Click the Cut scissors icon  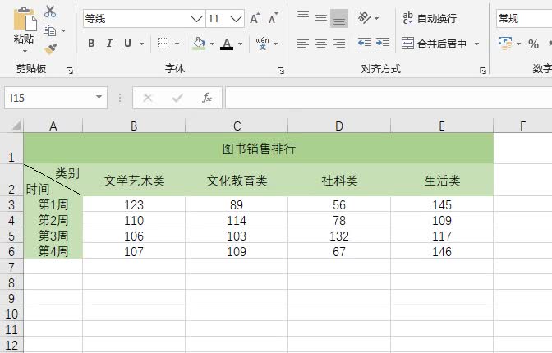click(x=50, y=11)
